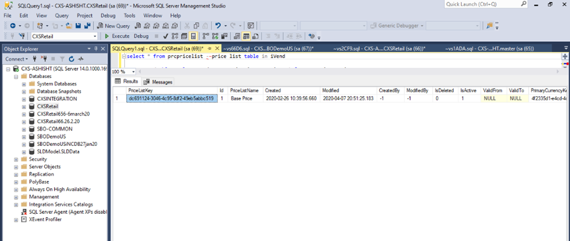Switch to the ~vs66D6.sql tab
Screen dimensions: 570x241
tap(268, 48)
